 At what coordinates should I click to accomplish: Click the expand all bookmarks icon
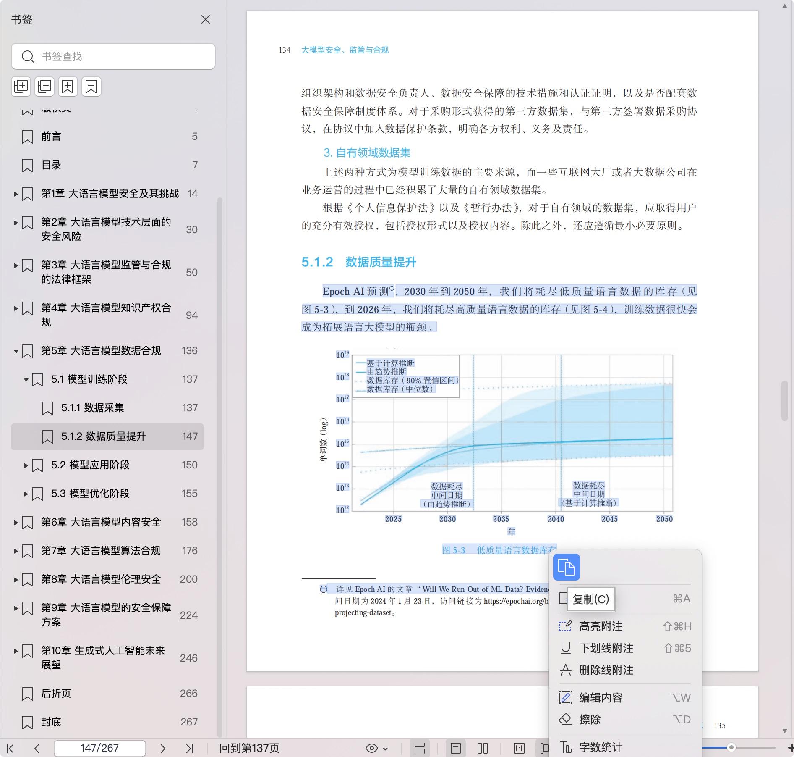click(21, 87)
